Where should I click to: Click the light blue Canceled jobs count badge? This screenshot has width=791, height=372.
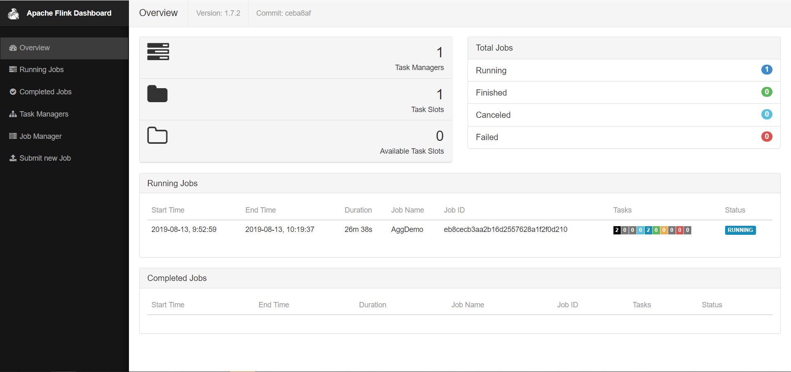pos(767,114)
